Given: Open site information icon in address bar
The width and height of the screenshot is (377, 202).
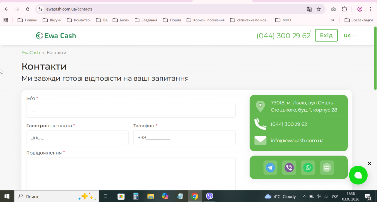Looking at the screenshot, I should pyautogui.click(x=40, y=9).
